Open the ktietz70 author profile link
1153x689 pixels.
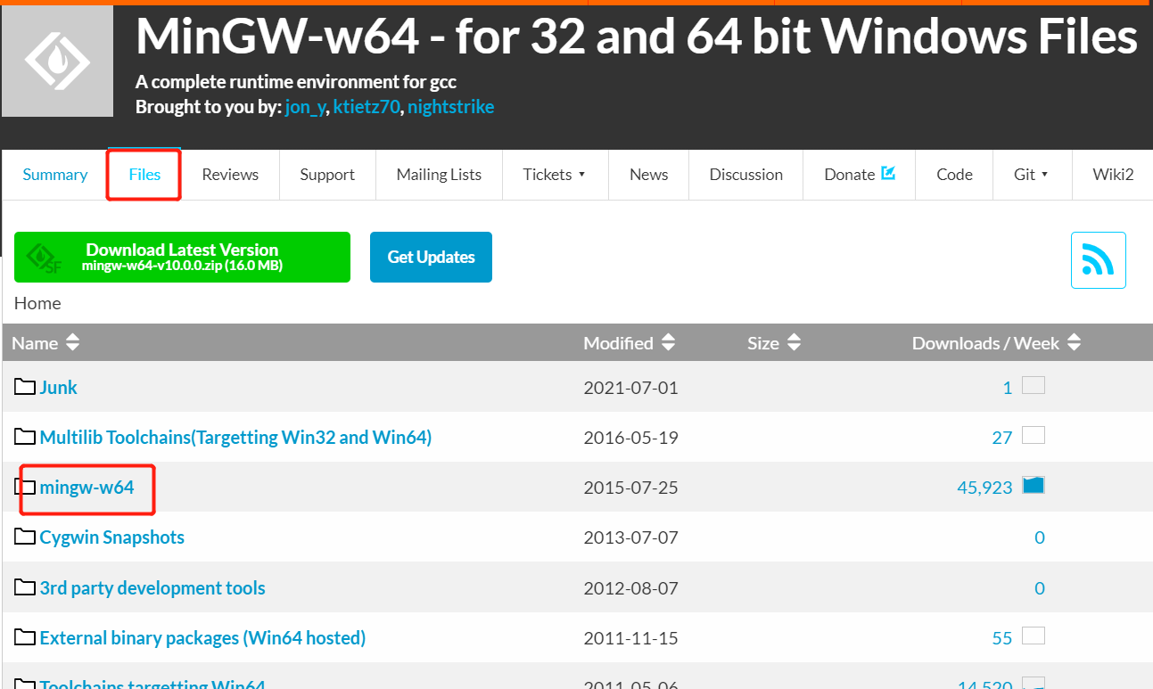pyautogui.click(x=366, y=108)
